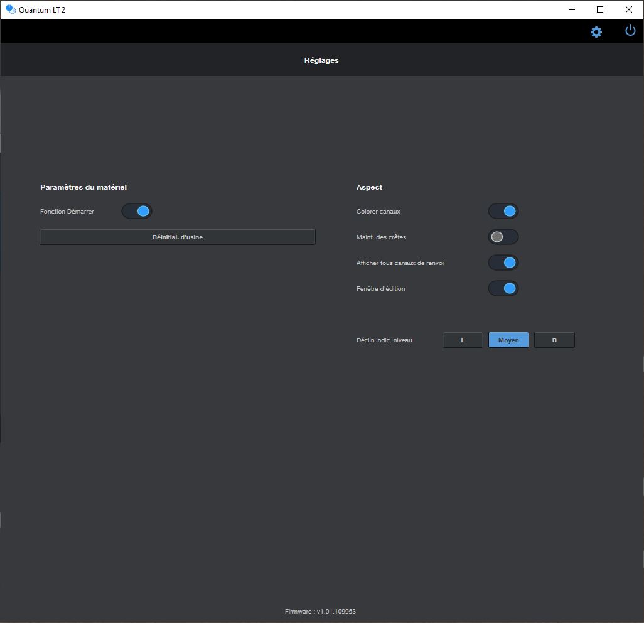Disable the Colorer canaux switch
The width and height of the screenshot is (644, 623).
503,211
